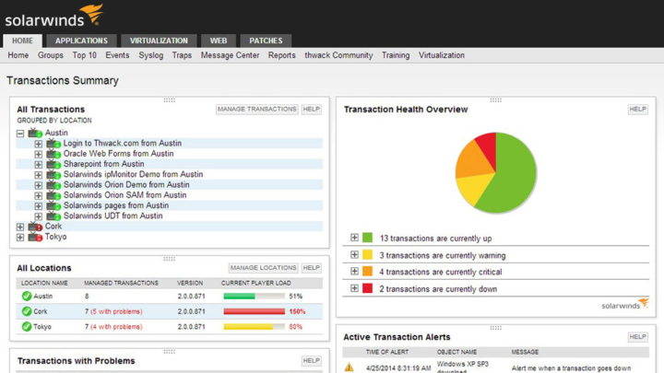The width and height of the screenshot is (664, 373).
Task: Collapse the Austin location node
Action: 20,134
